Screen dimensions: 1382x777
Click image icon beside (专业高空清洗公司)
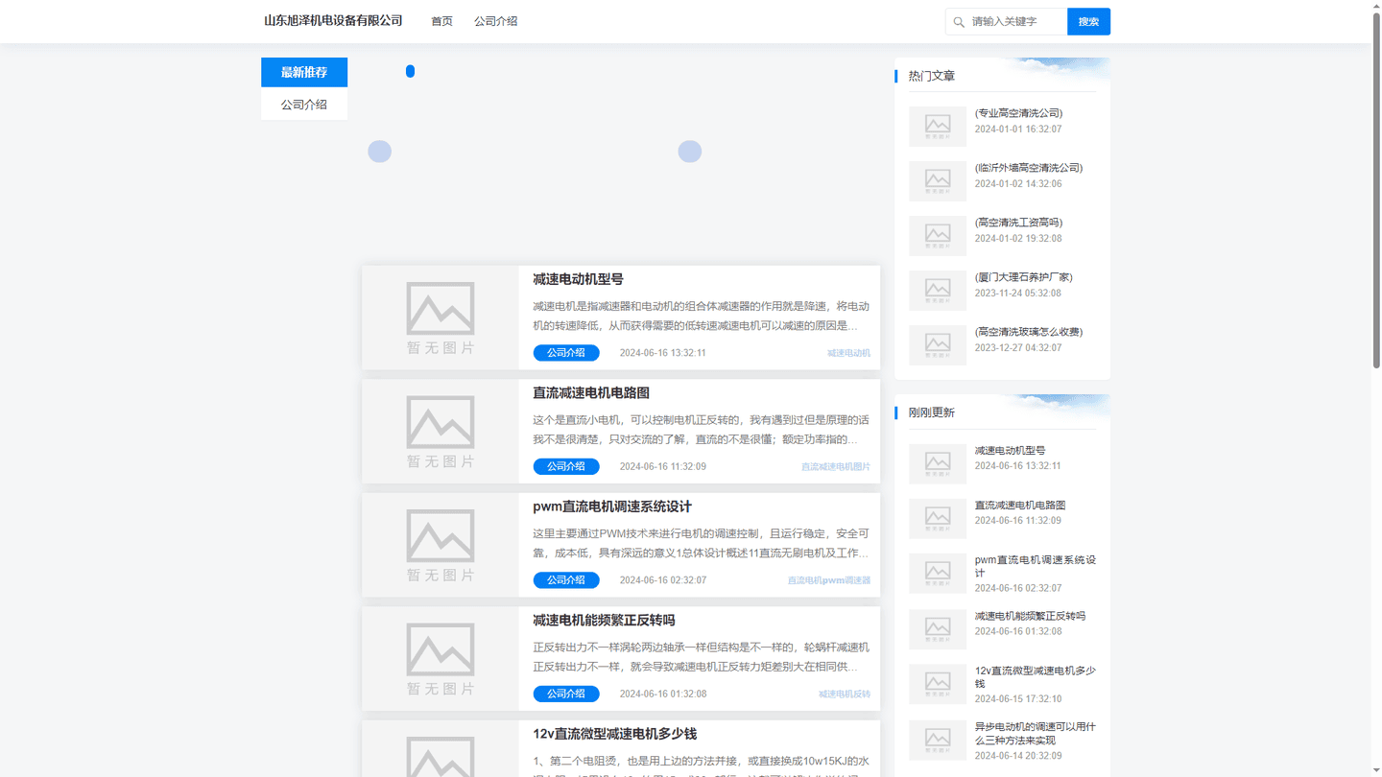[x=938, y=126]
